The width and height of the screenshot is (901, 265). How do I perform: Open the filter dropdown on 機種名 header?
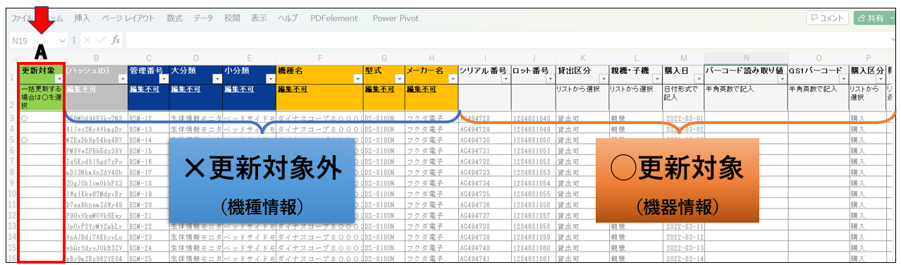[357, 79]
